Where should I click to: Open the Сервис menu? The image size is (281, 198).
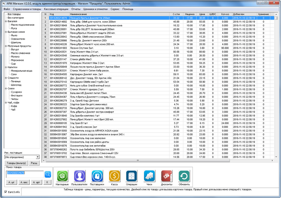[x=115, y=9]
